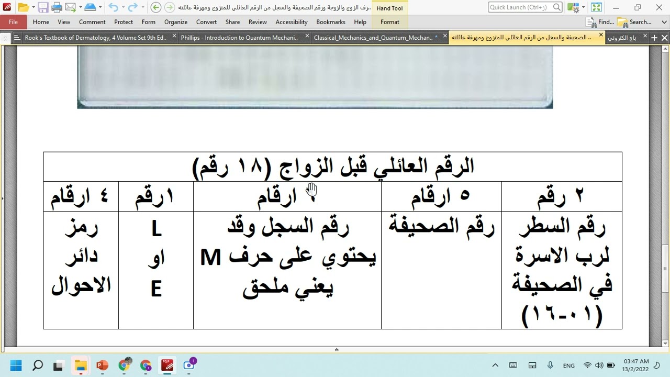
Task: Redo the last action
Action: (133, 7)
